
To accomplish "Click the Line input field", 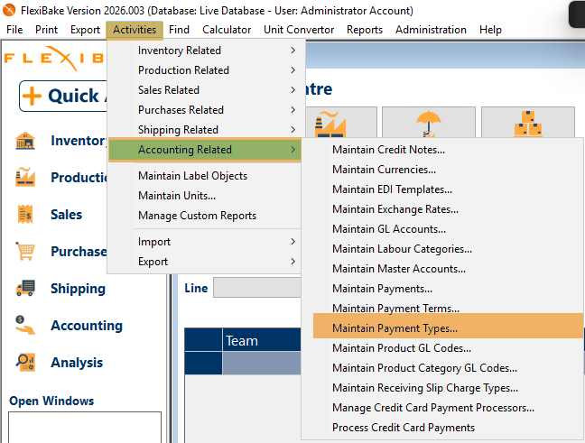I will 257,288.
